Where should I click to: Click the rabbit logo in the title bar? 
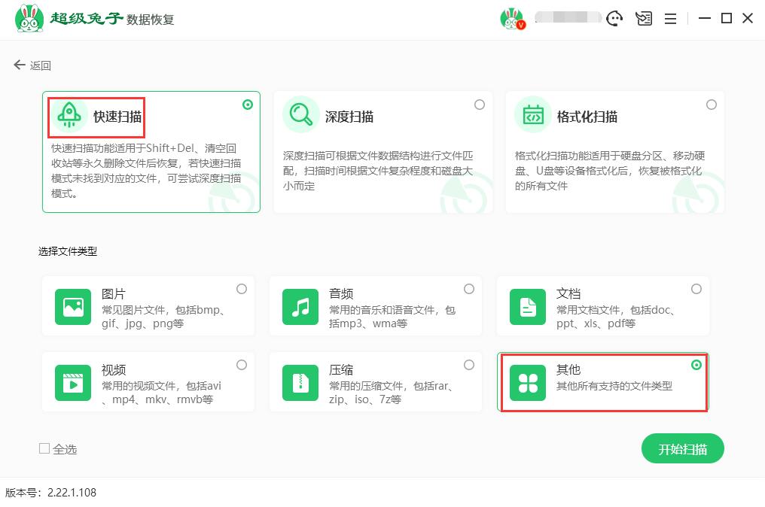coord(29,19)
